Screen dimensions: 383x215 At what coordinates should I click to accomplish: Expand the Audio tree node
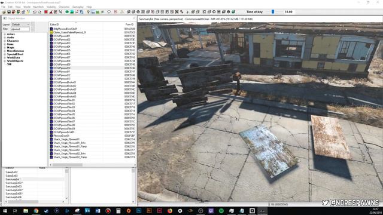(x=5, y=38)
